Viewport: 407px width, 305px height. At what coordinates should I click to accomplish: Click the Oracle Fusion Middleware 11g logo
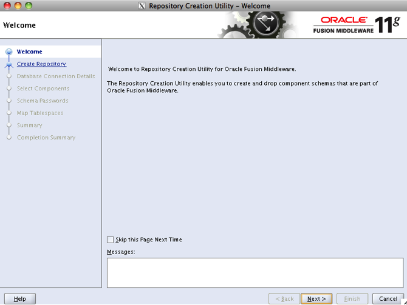click(x=357, y=25)
